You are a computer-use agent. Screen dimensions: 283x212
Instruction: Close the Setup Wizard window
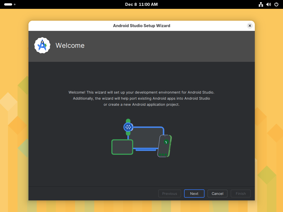click(x=250, y=26)
